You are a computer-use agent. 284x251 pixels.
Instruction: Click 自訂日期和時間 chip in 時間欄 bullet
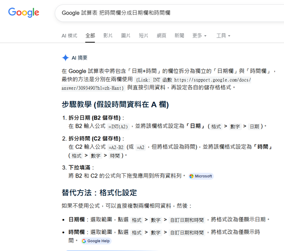(187, 233)
